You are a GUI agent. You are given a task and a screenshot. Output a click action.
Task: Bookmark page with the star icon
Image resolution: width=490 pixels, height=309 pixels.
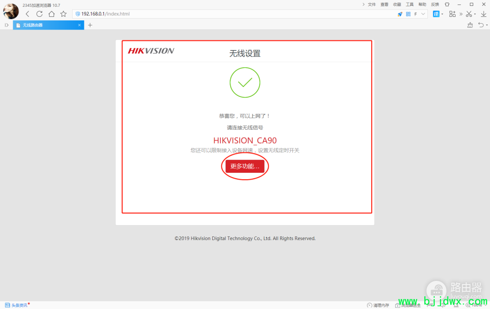64,14
